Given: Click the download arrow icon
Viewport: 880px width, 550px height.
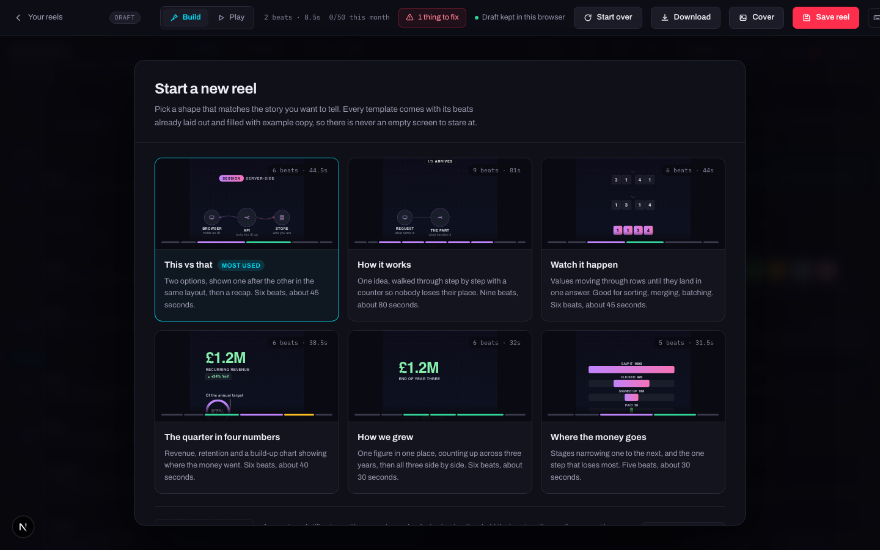Looking at the screenshot, I should [x=665, y=18].
